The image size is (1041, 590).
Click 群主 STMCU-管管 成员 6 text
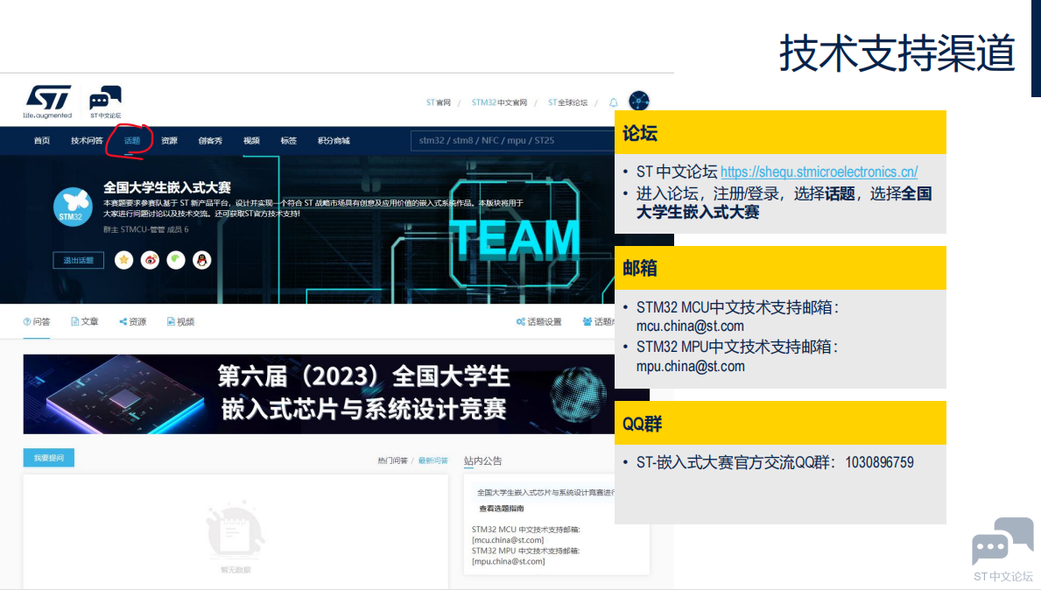click(146, 229)
